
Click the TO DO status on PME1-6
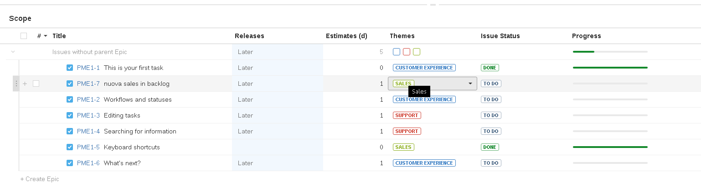491,163
